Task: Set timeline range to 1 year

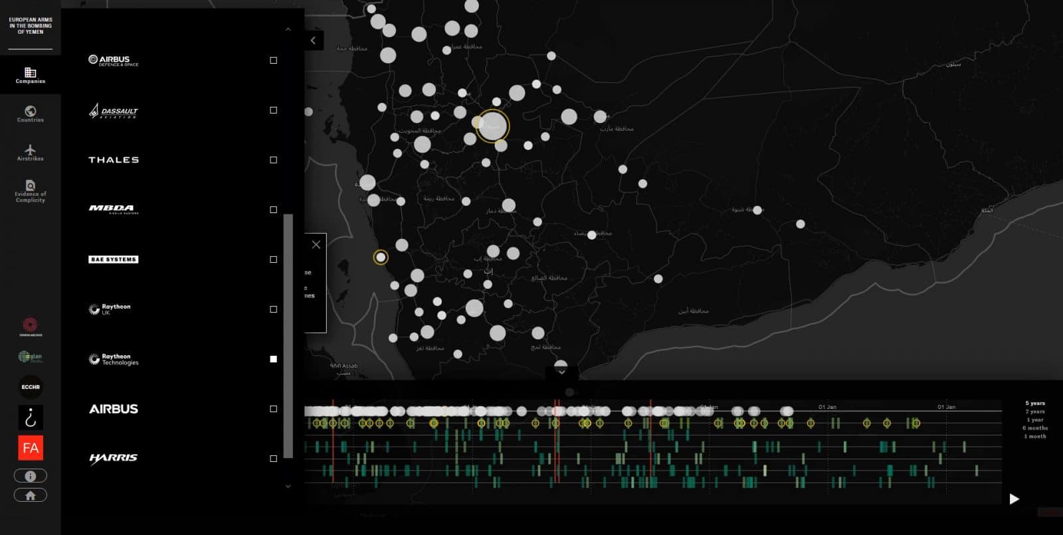Action: coord(1034,420)
